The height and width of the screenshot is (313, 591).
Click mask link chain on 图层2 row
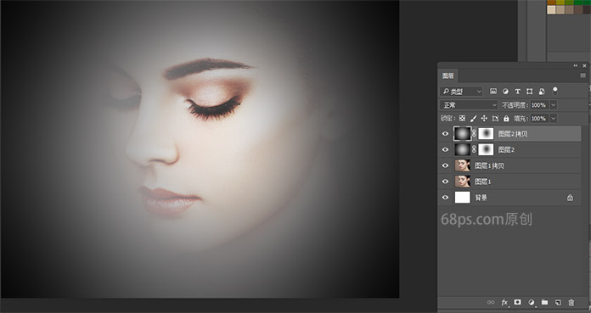[474, 149]
